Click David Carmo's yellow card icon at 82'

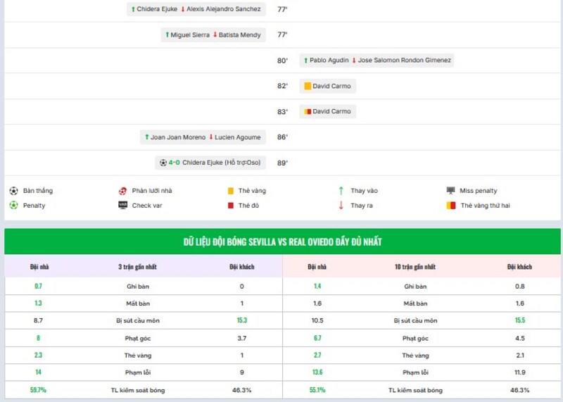click(x=307, y=86)
